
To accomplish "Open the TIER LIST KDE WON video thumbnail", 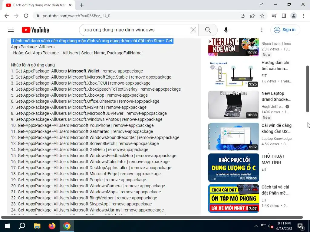I will [233, 47].
